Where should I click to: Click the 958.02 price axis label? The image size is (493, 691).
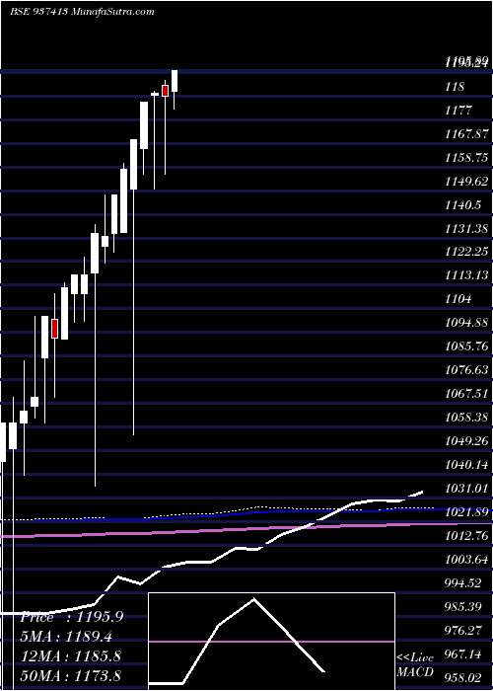(x=463, y=678)
